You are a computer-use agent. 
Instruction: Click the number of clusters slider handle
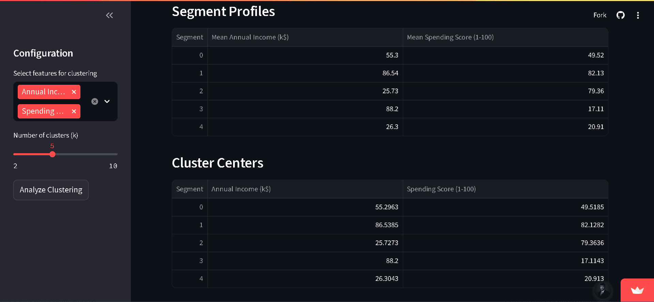(52, 154)
